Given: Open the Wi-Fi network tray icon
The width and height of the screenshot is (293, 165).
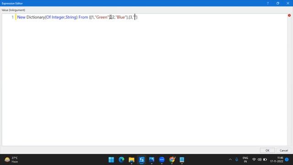Looking at the screenshot, I should click(x=254, y=159).
